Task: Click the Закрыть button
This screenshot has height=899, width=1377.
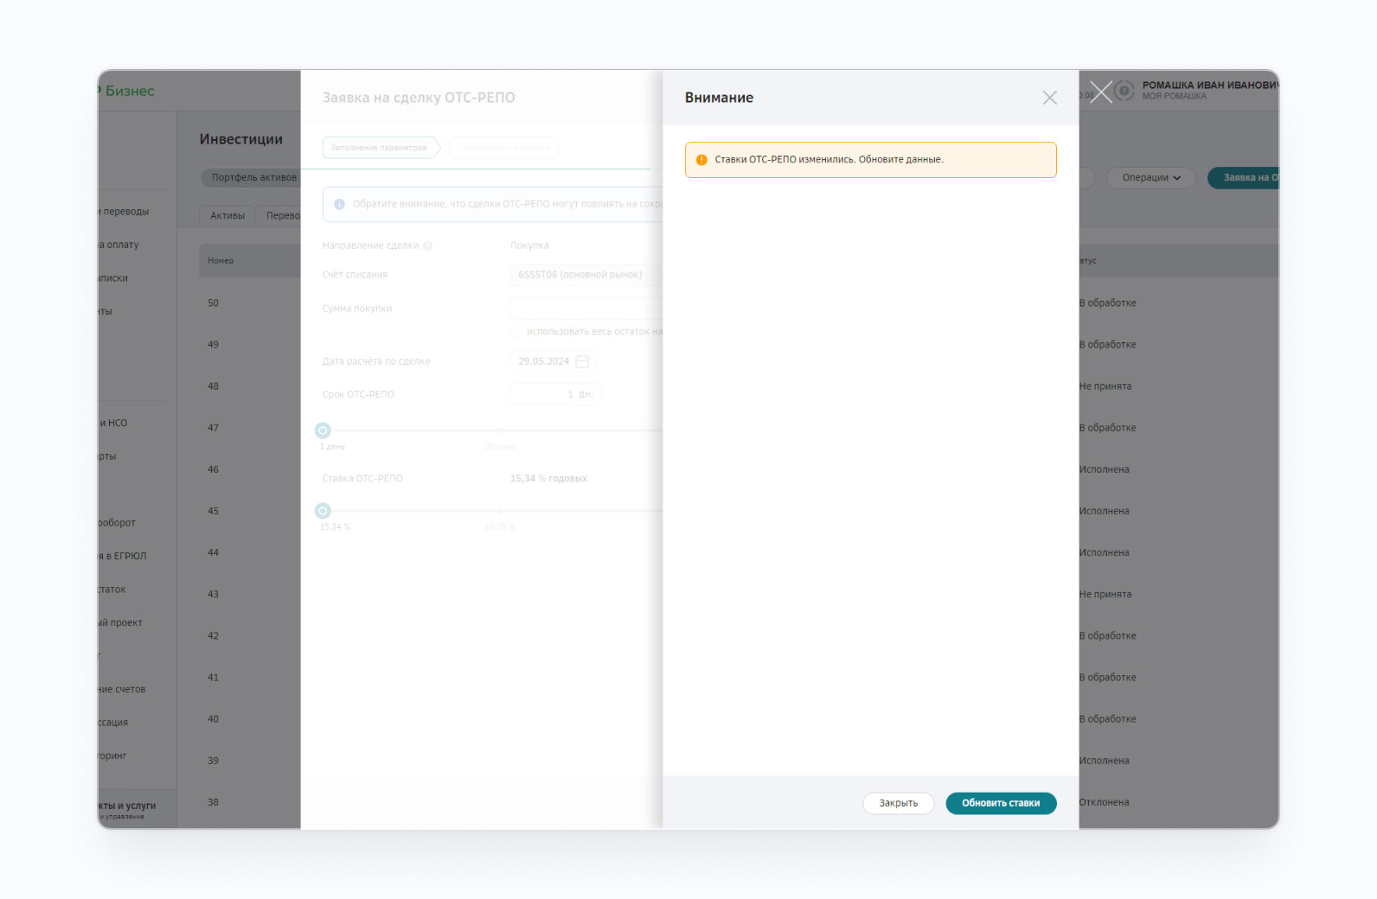Action: pos(898,803)
